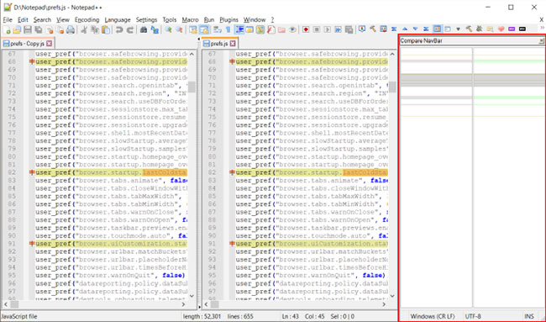This screenshot has height=322, width=546.
Task: Jump to previous difference with up arrow
Action: [405, 29]
